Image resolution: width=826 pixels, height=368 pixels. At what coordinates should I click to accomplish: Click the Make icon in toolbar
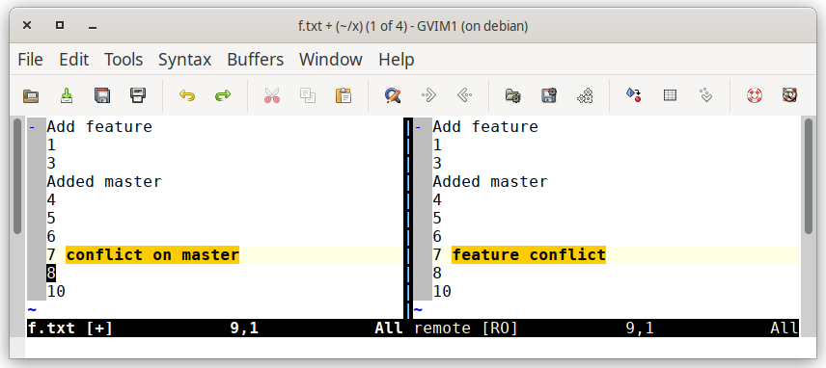tap(634, 95)
